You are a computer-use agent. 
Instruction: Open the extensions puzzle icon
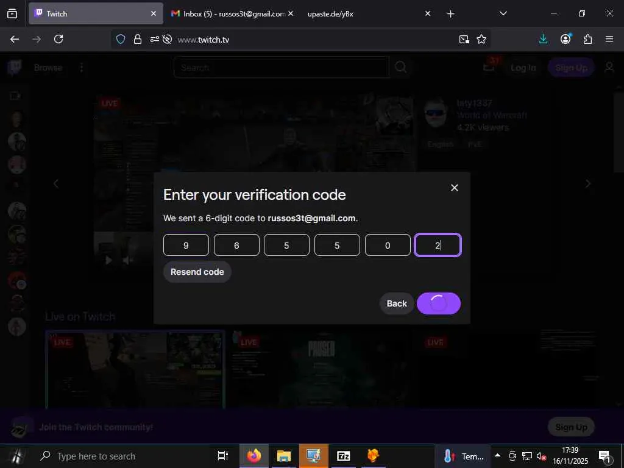tap(587, 39)
